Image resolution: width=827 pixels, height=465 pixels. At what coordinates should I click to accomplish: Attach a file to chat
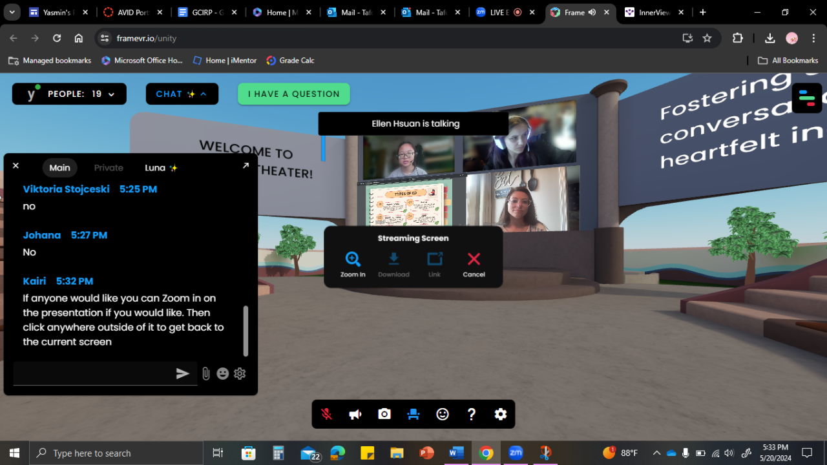[x=206, y=373]
